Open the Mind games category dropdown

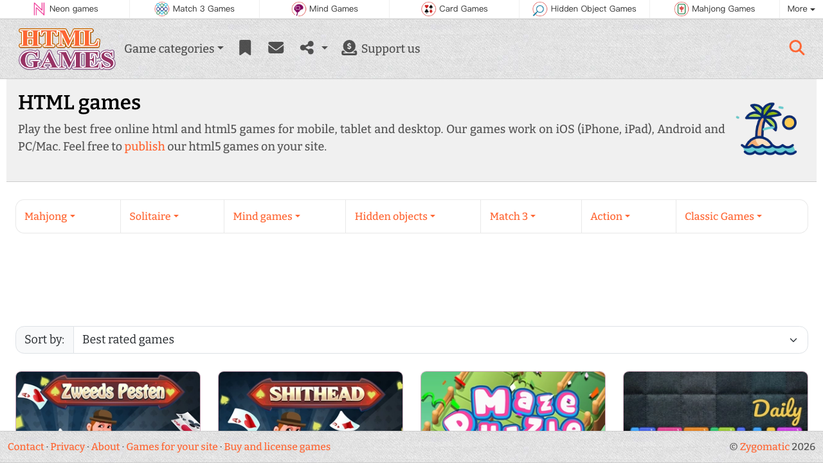pyautogui.click(x=267, y=216)
